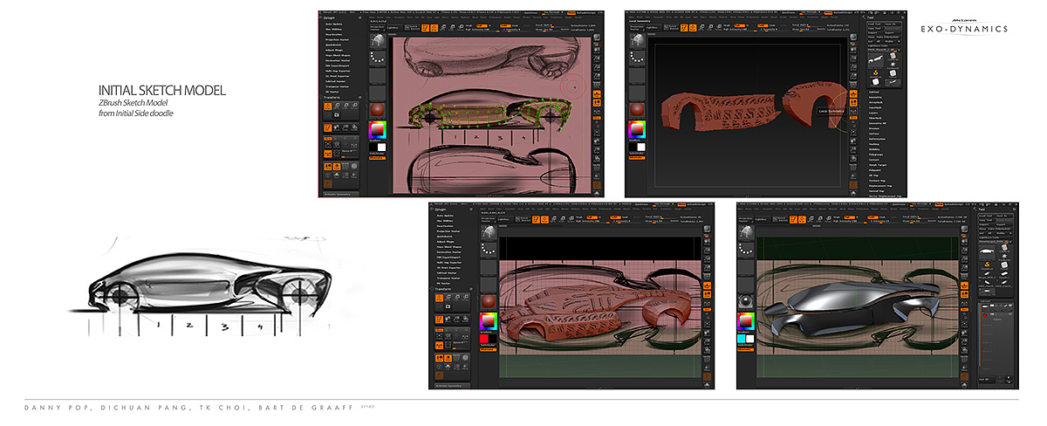The width and height of the screenshot is (1047, 426).
Task: Expand Geometry subpalette in black-background screenshot
Action: pos(875,97)
